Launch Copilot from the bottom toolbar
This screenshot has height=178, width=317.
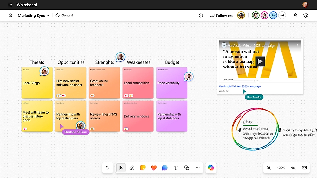click(211, 168)
